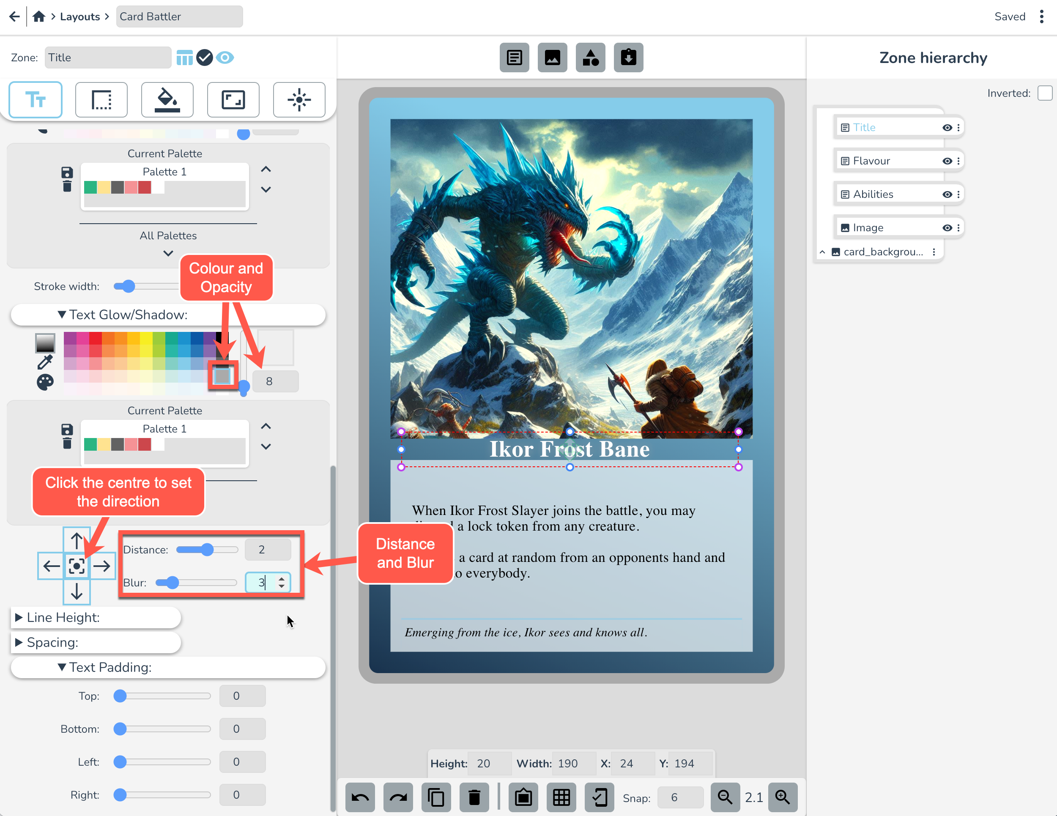Click the Snap value input field
Screen dimensions: 1057x816
[679, 797]
